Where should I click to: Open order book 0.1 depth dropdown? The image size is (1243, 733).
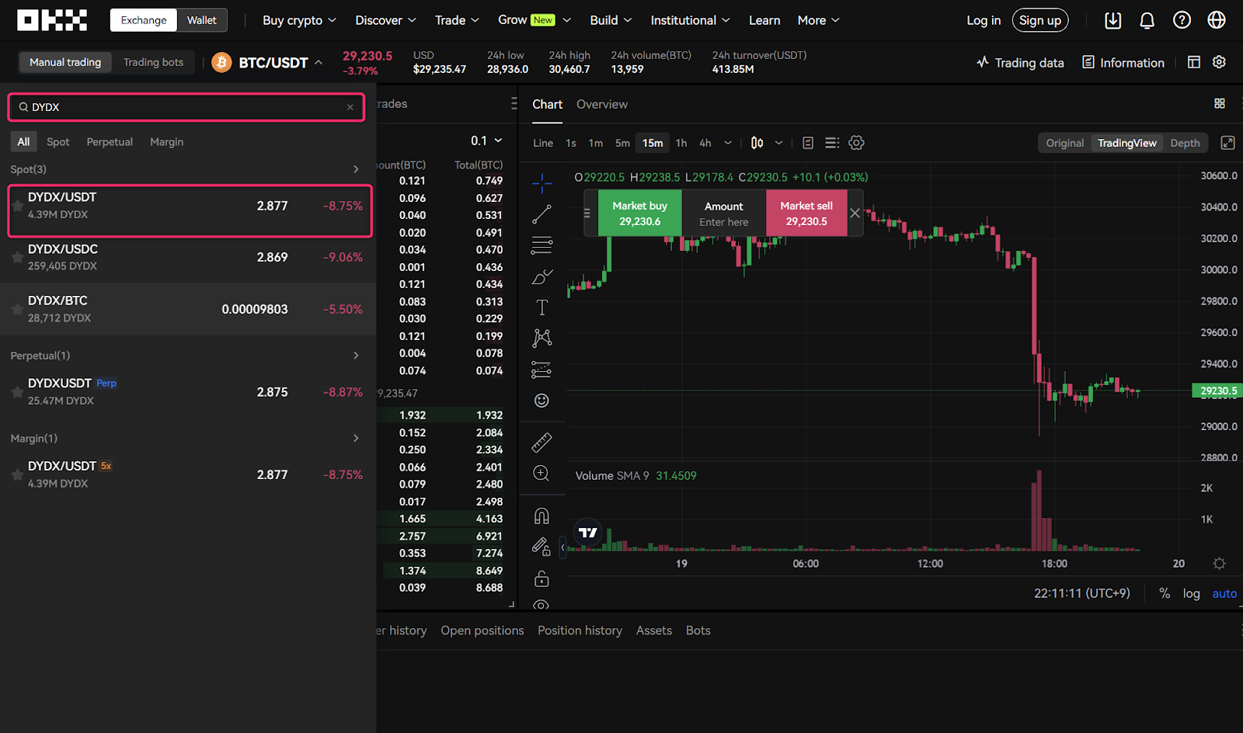tap(486, 141)
